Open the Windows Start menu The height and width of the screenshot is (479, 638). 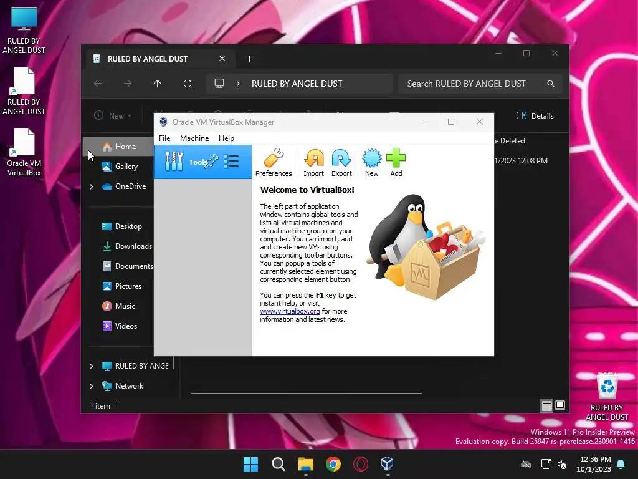click(250, 464)
